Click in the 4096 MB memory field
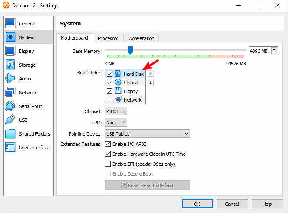Image resolution: width=288 pixels, height=213 pixels. coord(260,51)
